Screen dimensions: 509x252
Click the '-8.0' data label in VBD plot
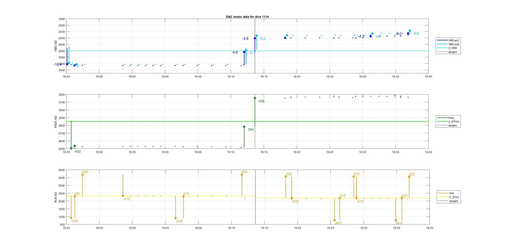398,34
